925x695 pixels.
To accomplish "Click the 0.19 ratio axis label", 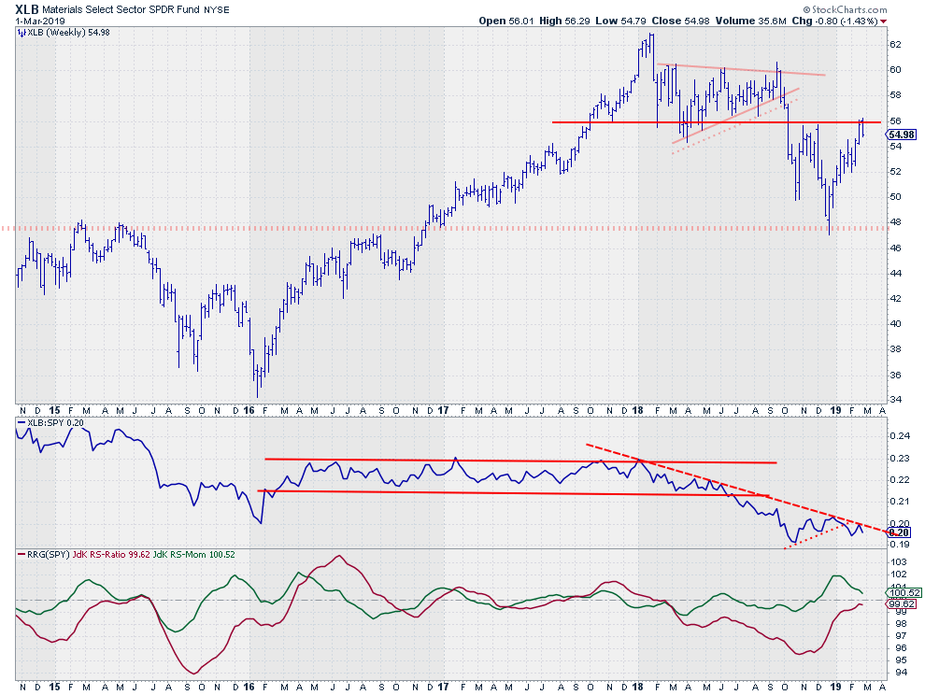I will (899, 545).
